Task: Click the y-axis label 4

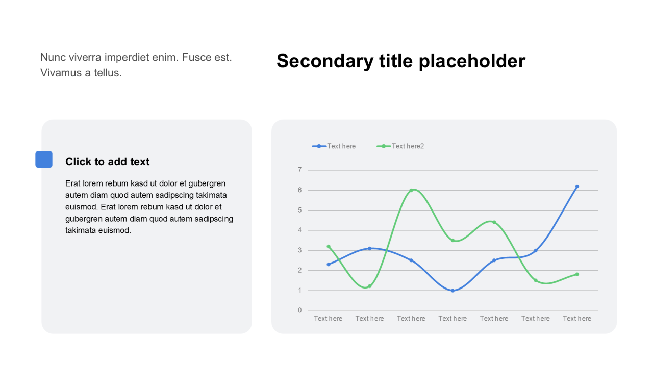Action: [300, 230]
